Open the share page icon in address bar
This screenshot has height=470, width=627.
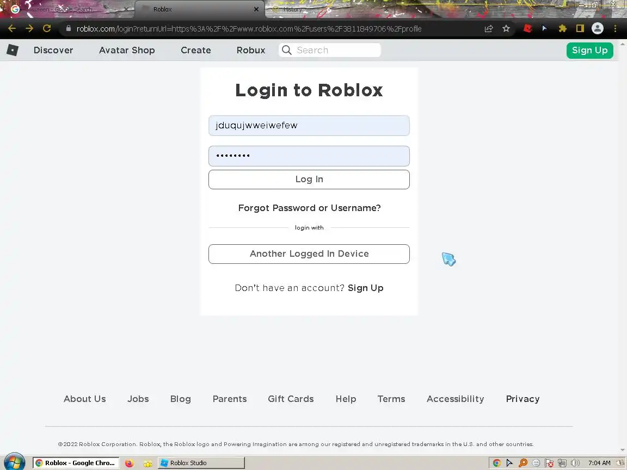point(489,28)
